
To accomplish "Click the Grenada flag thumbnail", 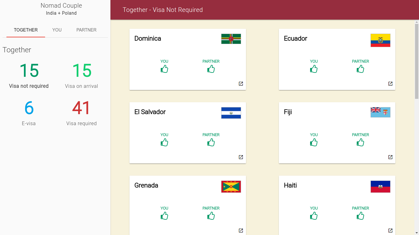I will click(231, 187).
